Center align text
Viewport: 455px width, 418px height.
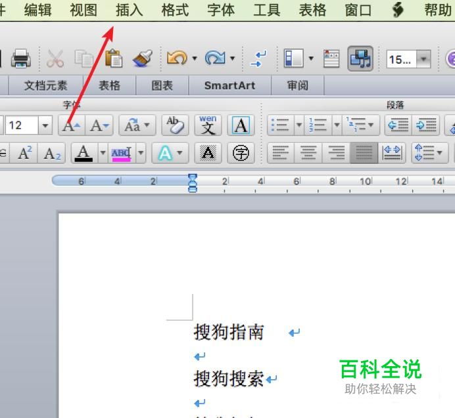tap(308, 153)
